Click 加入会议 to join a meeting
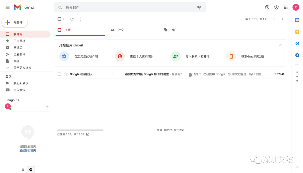Viewport: 303px width, 173px height. click(x=19, y=90)
